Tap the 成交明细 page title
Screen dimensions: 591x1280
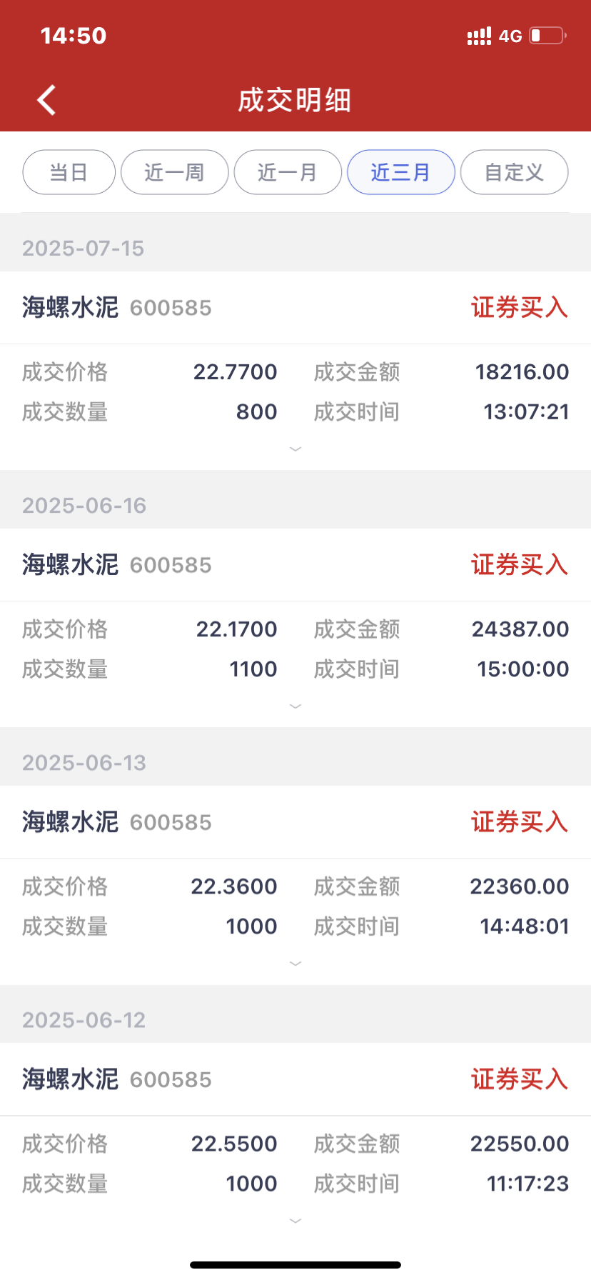pos(295,100)
